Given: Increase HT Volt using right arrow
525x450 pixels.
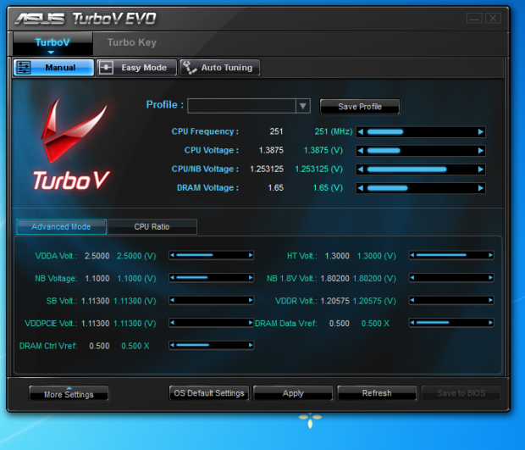Looking at the screenshot, I should tap(489, 255).
